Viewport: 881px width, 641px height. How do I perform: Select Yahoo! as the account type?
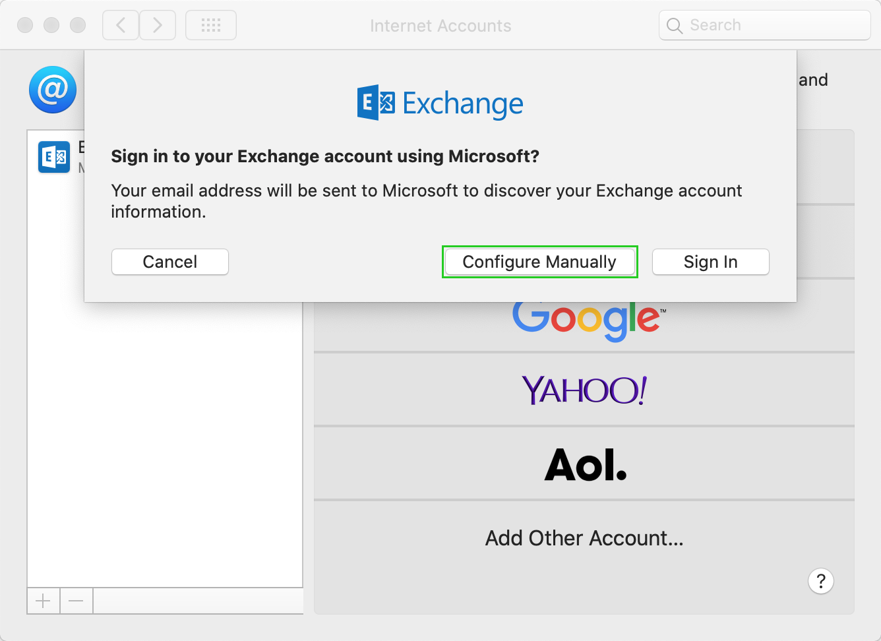pyautogui.click(x=584, y=390)
